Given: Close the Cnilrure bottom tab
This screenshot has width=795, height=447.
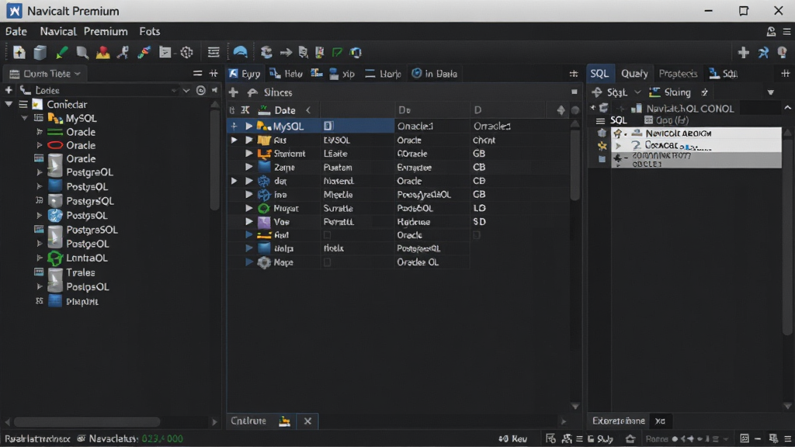Looking at the screenshot, I should coord(307,421).
